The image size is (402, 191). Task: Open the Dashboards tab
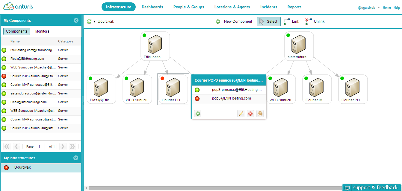pos(152,7)
